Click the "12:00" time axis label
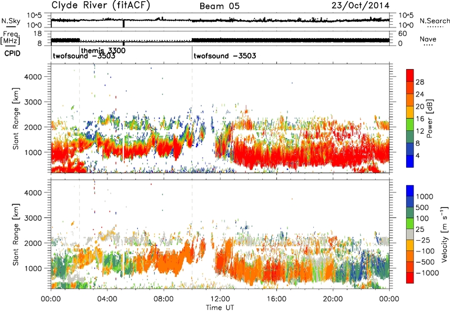 tap(220, 299)
